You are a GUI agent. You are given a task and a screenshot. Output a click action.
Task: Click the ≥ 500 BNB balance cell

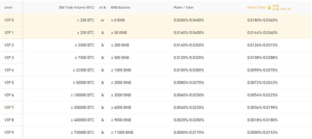[x=120, y=58]
